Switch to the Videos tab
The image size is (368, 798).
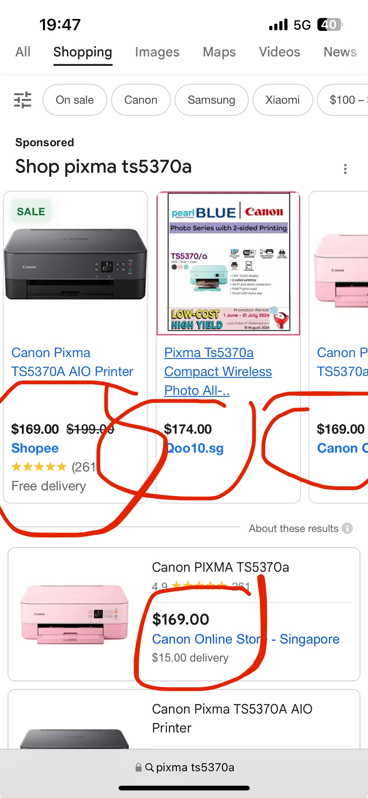(279, 52)
